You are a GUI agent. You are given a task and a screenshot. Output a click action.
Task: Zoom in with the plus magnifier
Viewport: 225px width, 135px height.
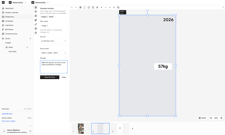222,118
